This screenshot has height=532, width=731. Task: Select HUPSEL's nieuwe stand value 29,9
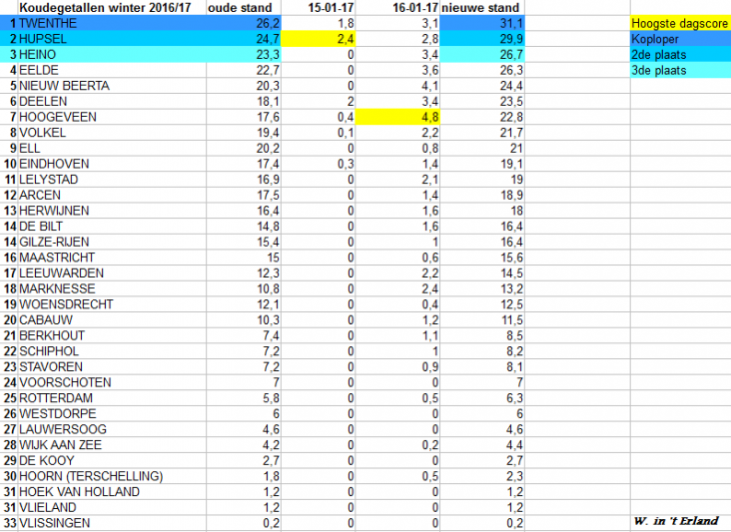coord(482,39)
